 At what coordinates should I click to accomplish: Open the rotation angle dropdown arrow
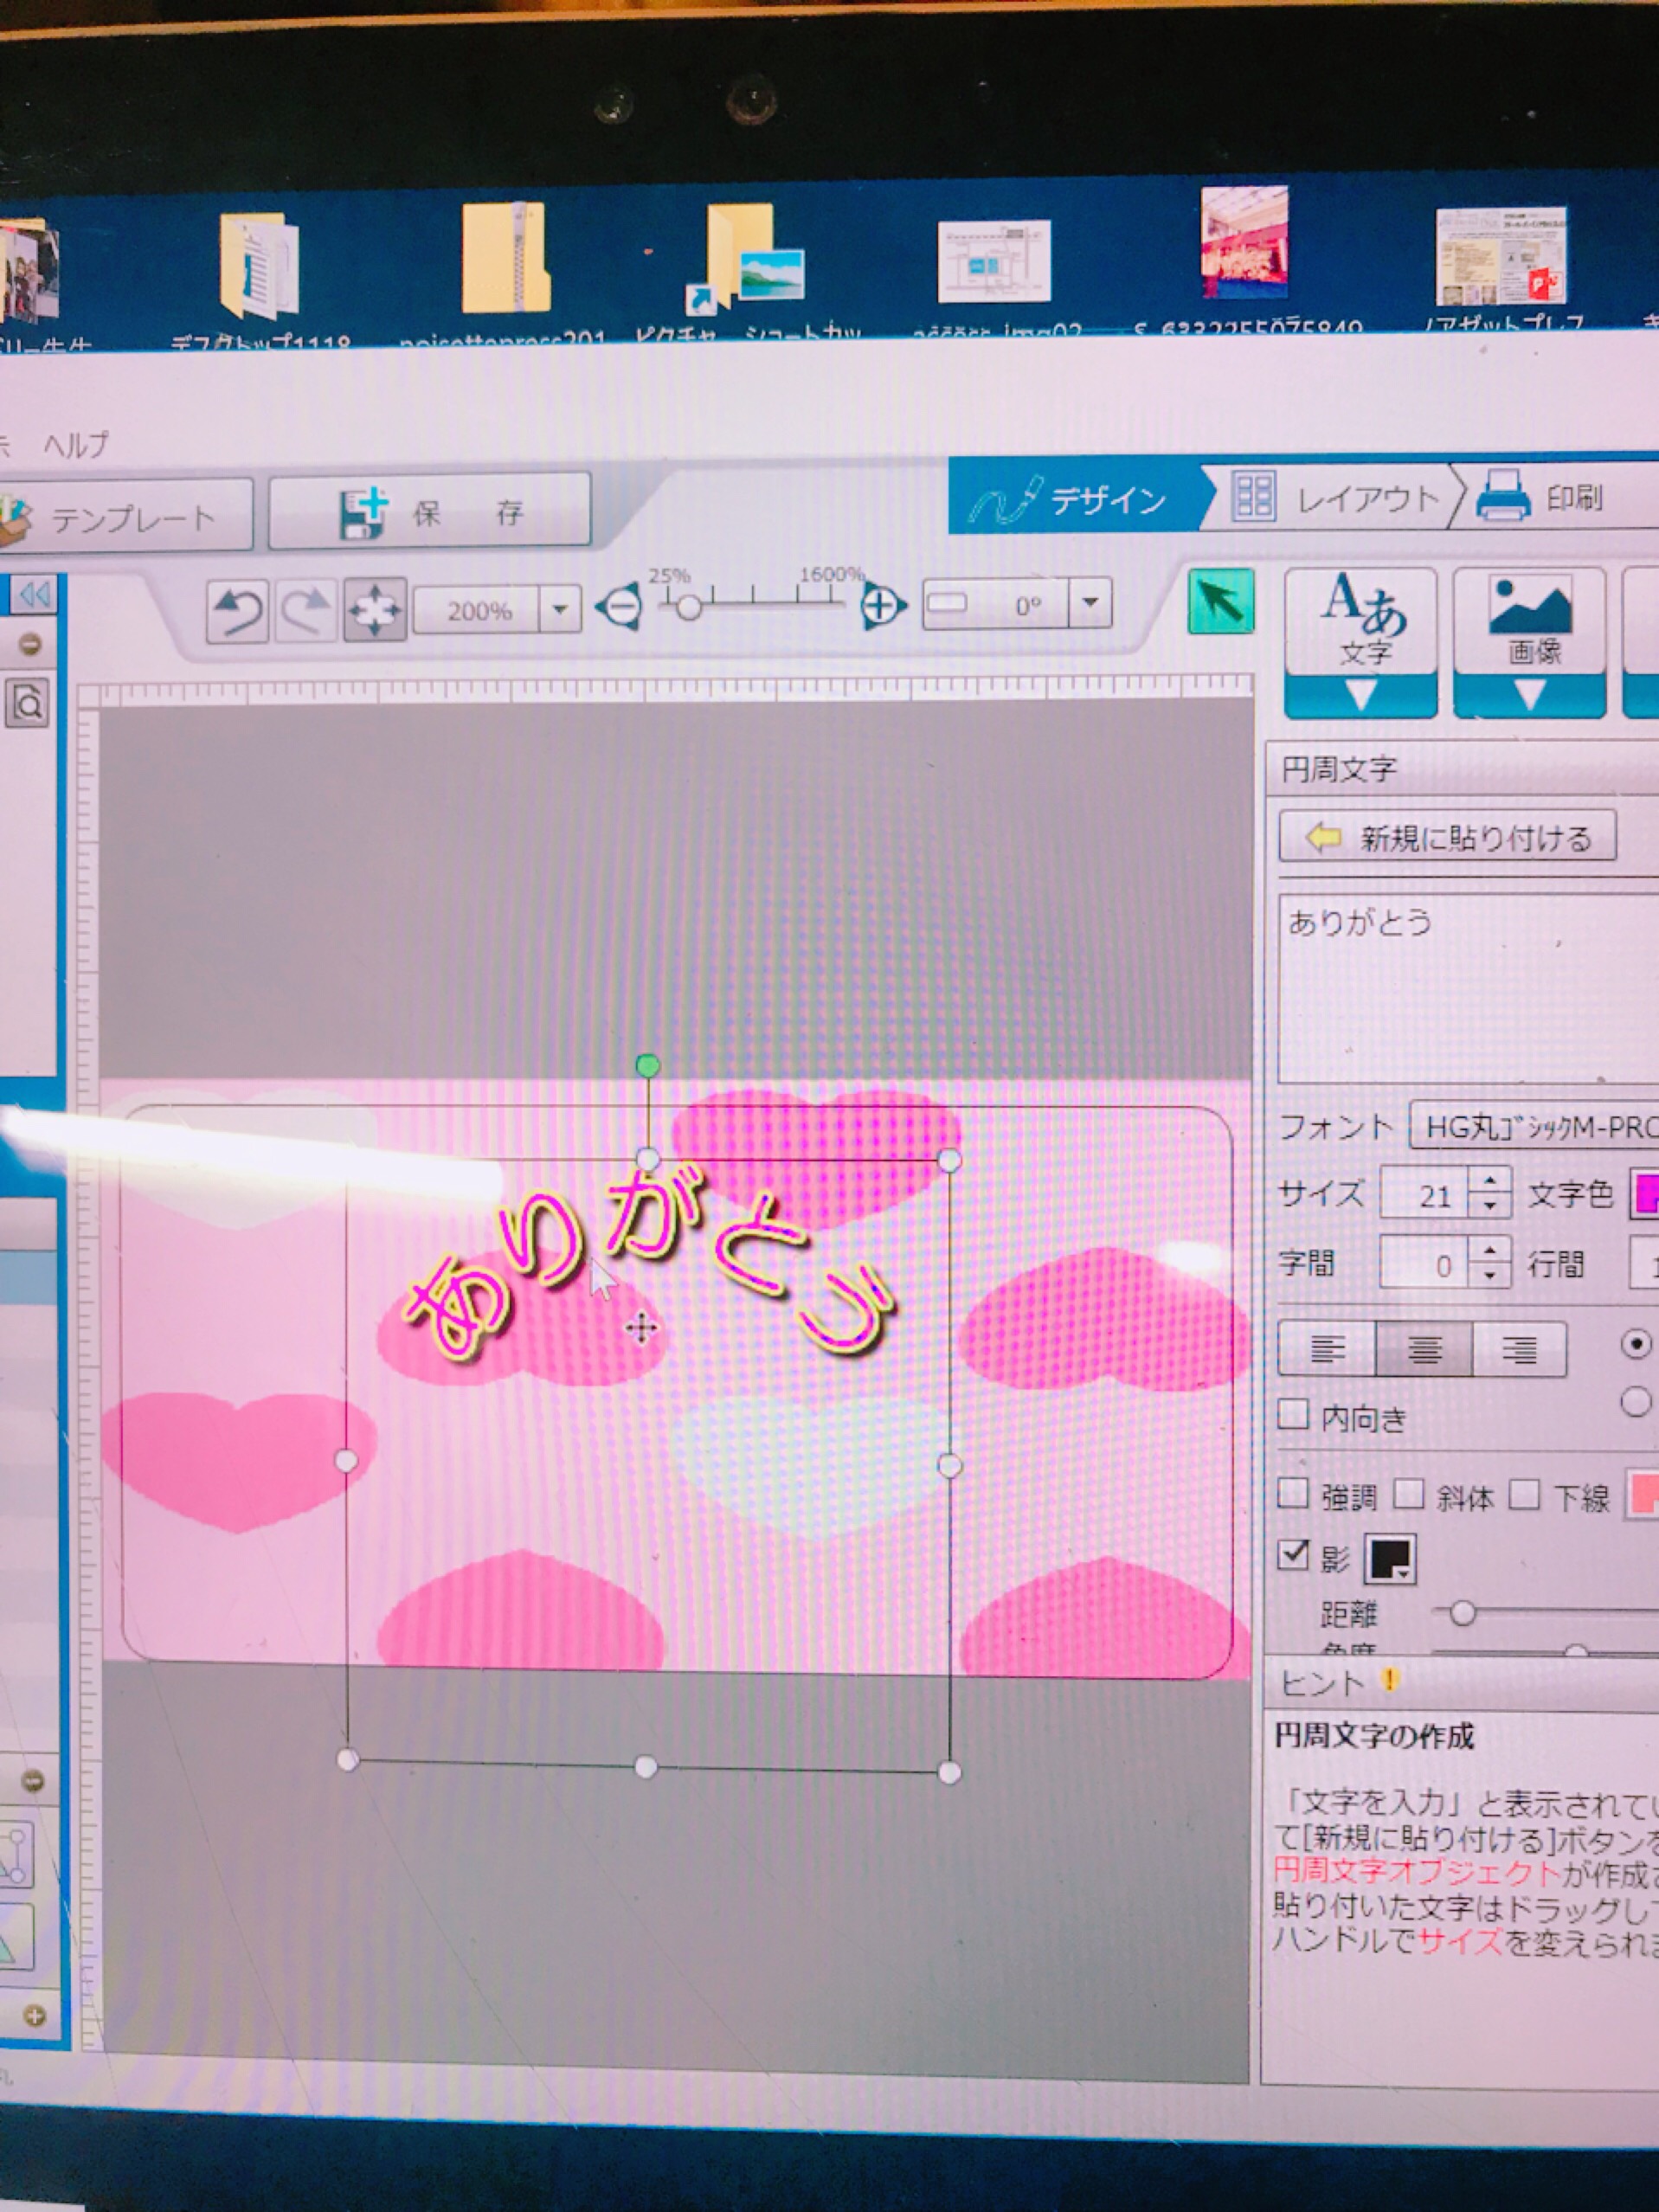[1090, 603]
